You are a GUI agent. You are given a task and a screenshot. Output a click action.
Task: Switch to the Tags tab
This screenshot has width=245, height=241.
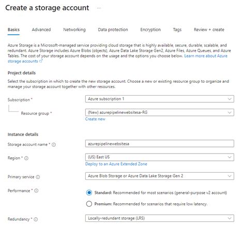pyautogui.click(x=177, y=29)
